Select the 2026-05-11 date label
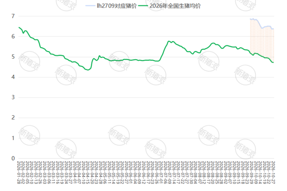Image resolution: width=287 pixels, height=191 pixels. (109, 172)
